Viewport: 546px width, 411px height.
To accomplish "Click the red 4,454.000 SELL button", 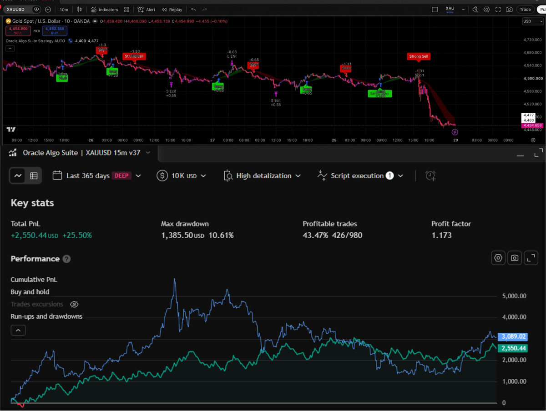I will (18, 30).
